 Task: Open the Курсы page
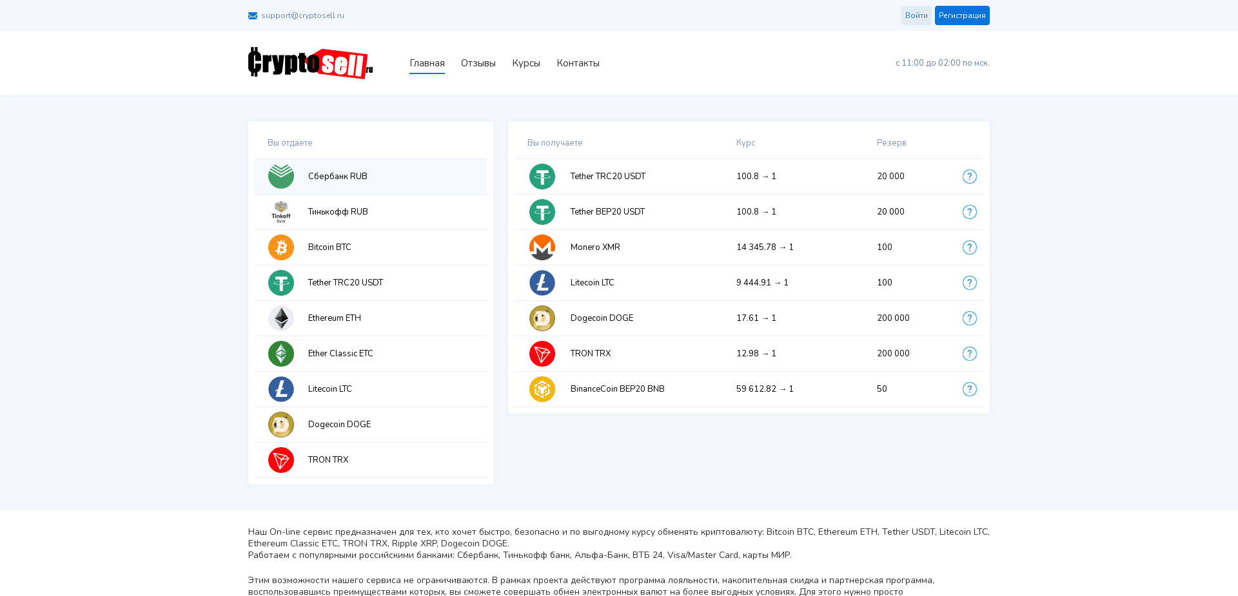[x=526, y=62]
